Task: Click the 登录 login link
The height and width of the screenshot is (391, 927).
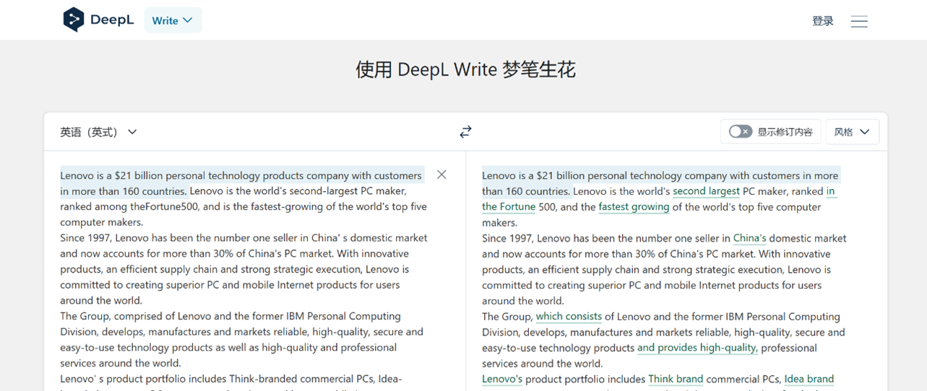Action: 822,21
